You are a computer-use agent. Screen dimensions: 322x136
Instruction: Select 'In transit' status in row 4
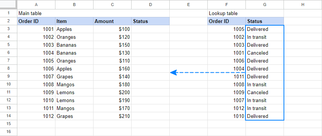click(x=265, y=37)
